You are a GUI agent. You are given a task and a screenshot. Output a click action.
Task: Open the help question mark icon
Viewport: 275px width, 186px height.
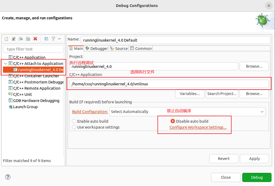pos(8,177)
